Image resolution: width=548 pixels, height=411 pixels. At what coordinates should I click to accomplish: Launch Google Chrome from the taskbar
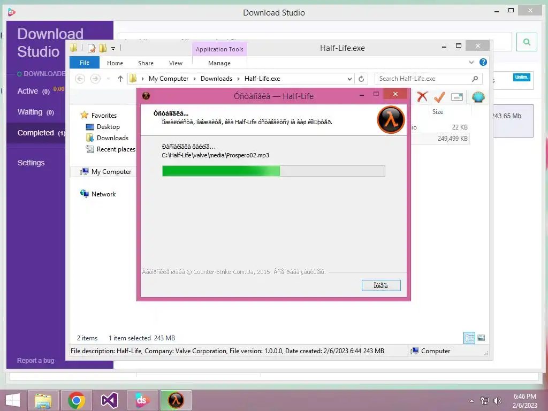point(77,400)
